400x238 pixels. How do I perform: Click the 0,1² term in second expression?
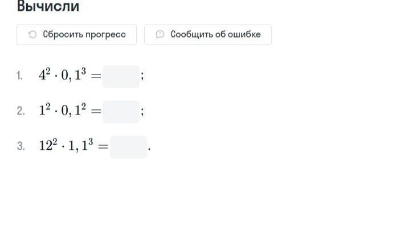click(x=74, y=110)
